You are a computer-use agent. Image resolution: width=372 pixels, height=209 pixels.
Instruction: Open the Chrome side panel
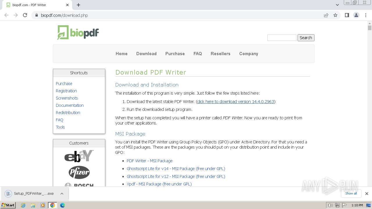pyautogui.click(x=347, y=15)
